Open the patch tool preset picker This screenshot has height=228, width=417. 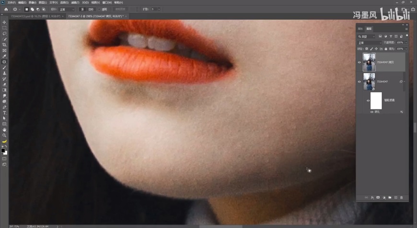click(16, 9)
